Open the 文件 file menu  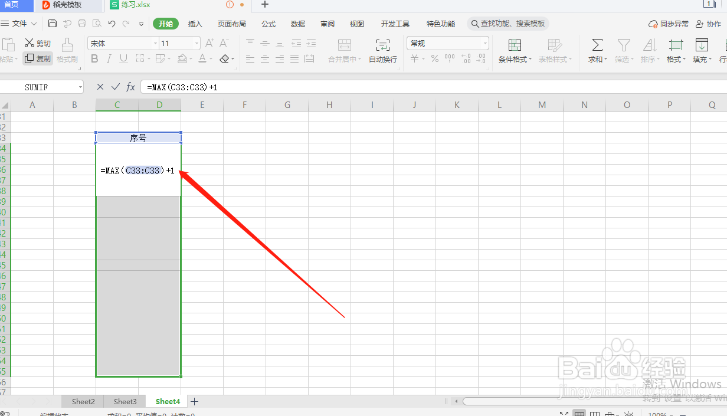(19, 24)
